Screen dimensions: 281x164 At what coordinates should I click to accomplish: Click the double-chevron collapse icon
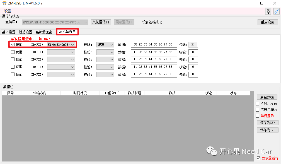pyautogui.click(x=268, y=11)
